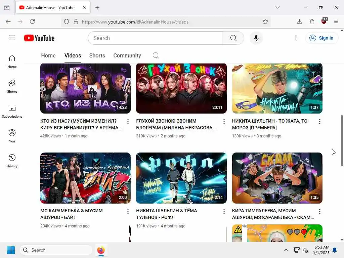344x258 pixels.
Task: Open History in the left sidebar
Action: click(12, 161)
